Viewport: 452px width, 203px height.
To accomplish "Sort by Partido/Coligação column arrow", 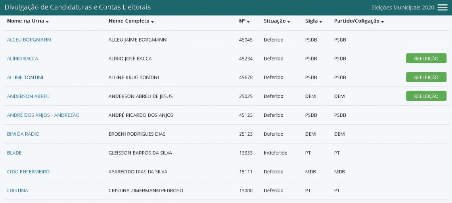I will [x=383, y=22].
